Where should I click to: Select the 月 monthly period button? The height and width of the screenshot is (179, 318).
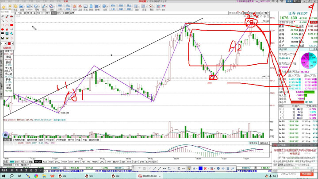[x=28, y=13]
